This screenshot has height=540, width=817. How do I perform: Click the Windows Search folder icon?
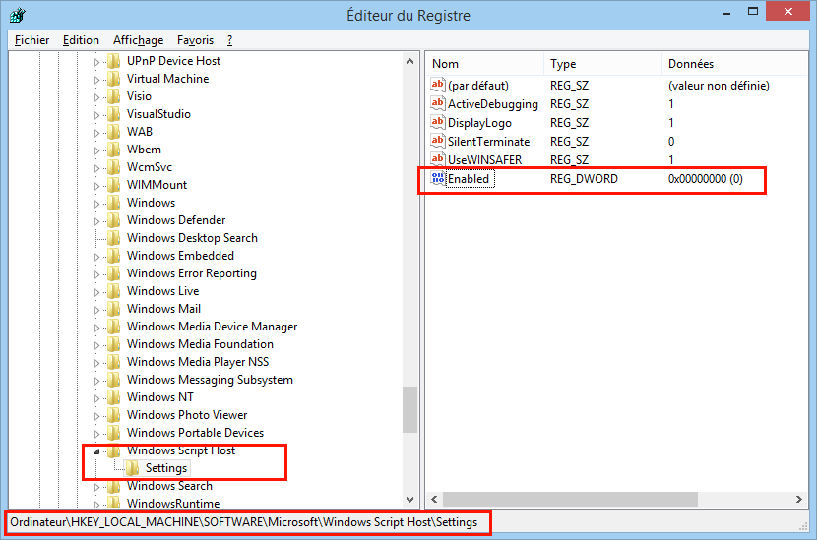point(114,486)
